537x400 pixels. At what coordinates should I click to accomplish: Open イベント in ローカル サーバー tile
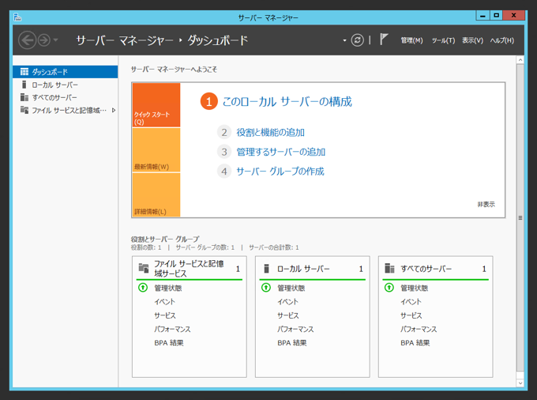coord(287,302)
